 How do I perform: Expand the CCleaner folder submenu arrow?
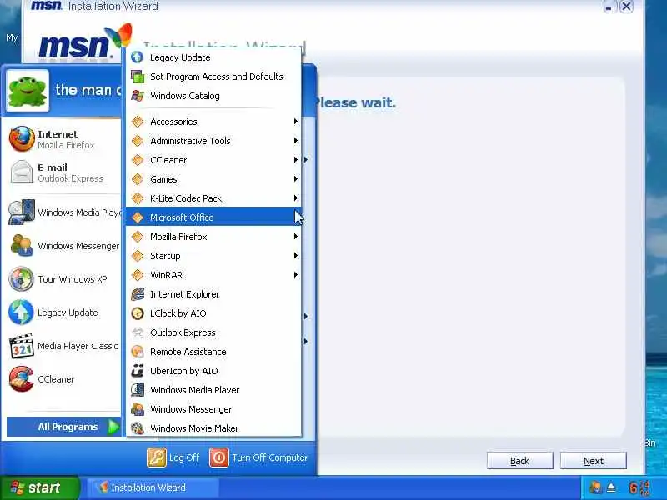pyautogui.click(x=296, y=160)
